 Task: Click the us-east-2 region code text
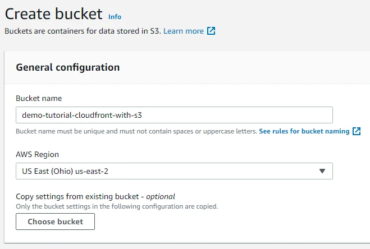click(92, 171)
